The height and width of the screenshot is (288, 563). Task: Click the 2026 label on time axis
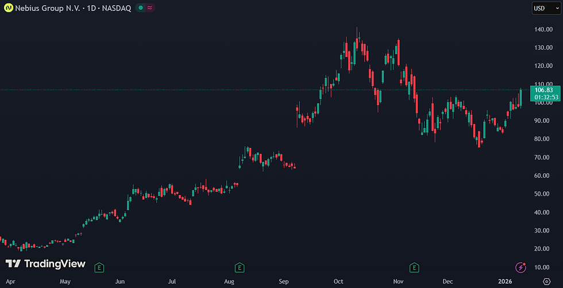pyautogui.click(x=506, y=282)
